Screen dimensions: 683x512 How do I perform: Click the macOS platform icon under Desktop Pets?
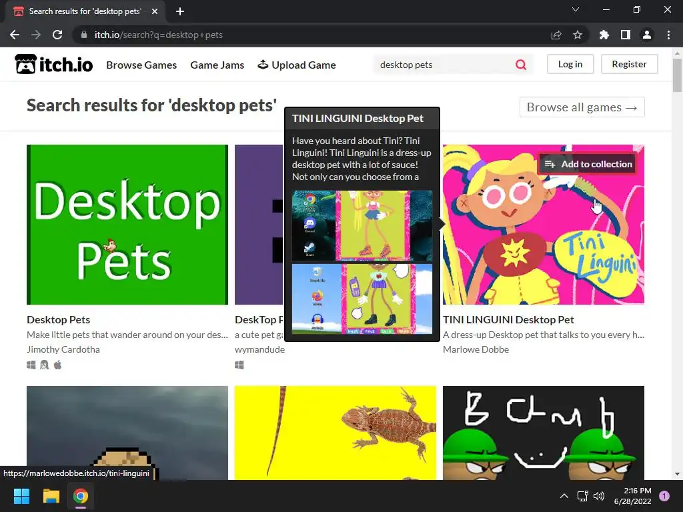(x=57, y=365)
